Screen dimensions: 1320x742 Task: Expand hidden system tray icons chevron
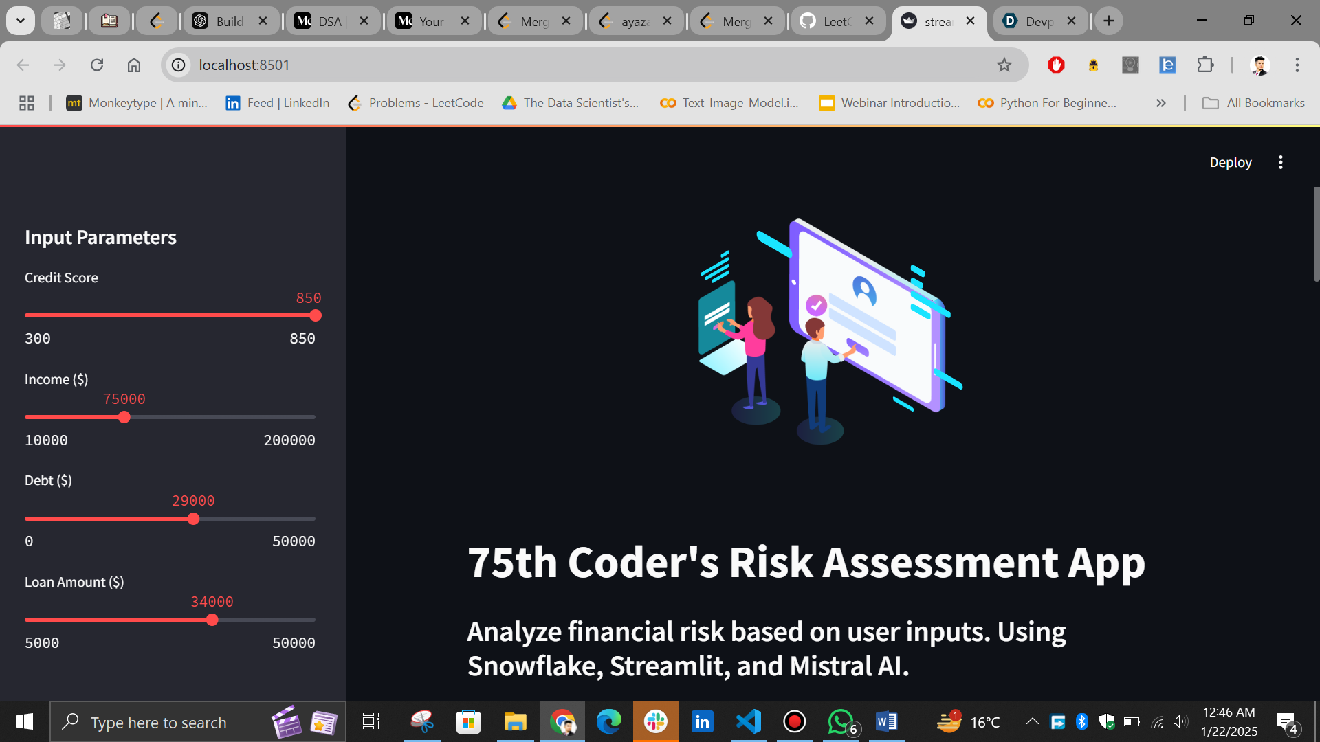pos(1032,721)
